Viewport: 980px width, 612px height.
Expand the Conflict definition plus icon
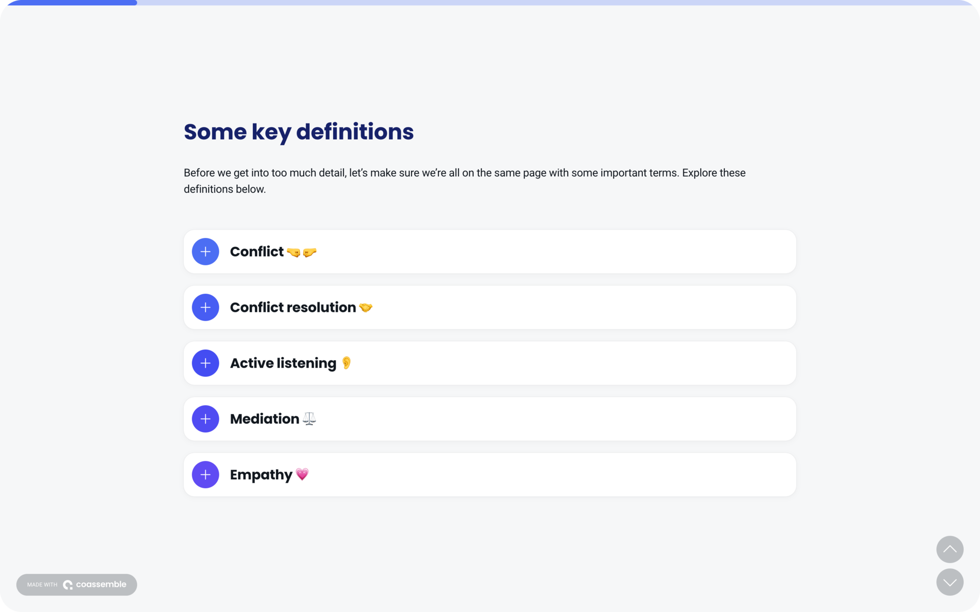pos(205,252)
